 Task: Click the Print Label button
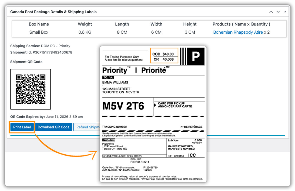coord(22,127)
